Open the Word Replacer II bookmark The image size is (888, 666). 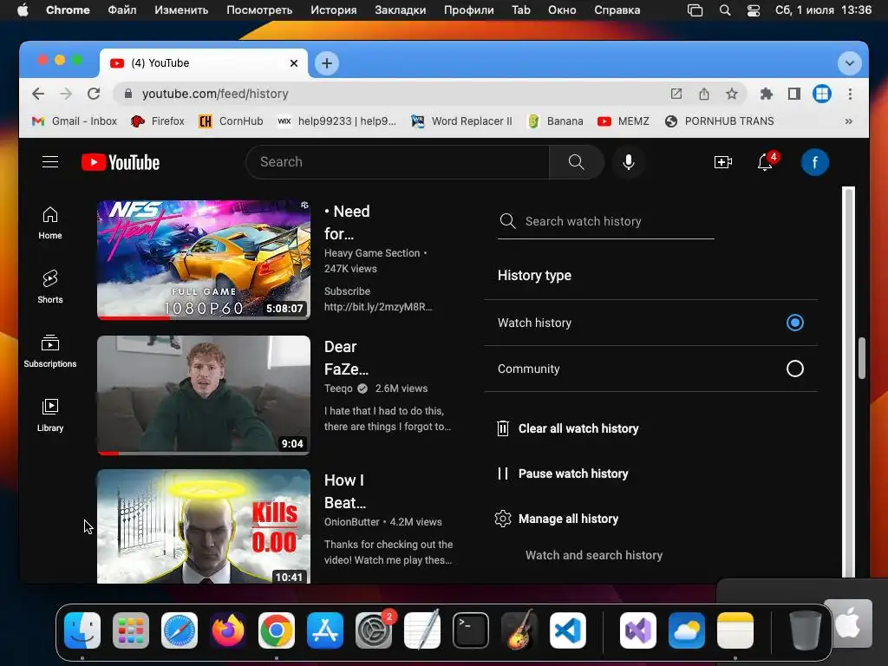pos(461,121)
